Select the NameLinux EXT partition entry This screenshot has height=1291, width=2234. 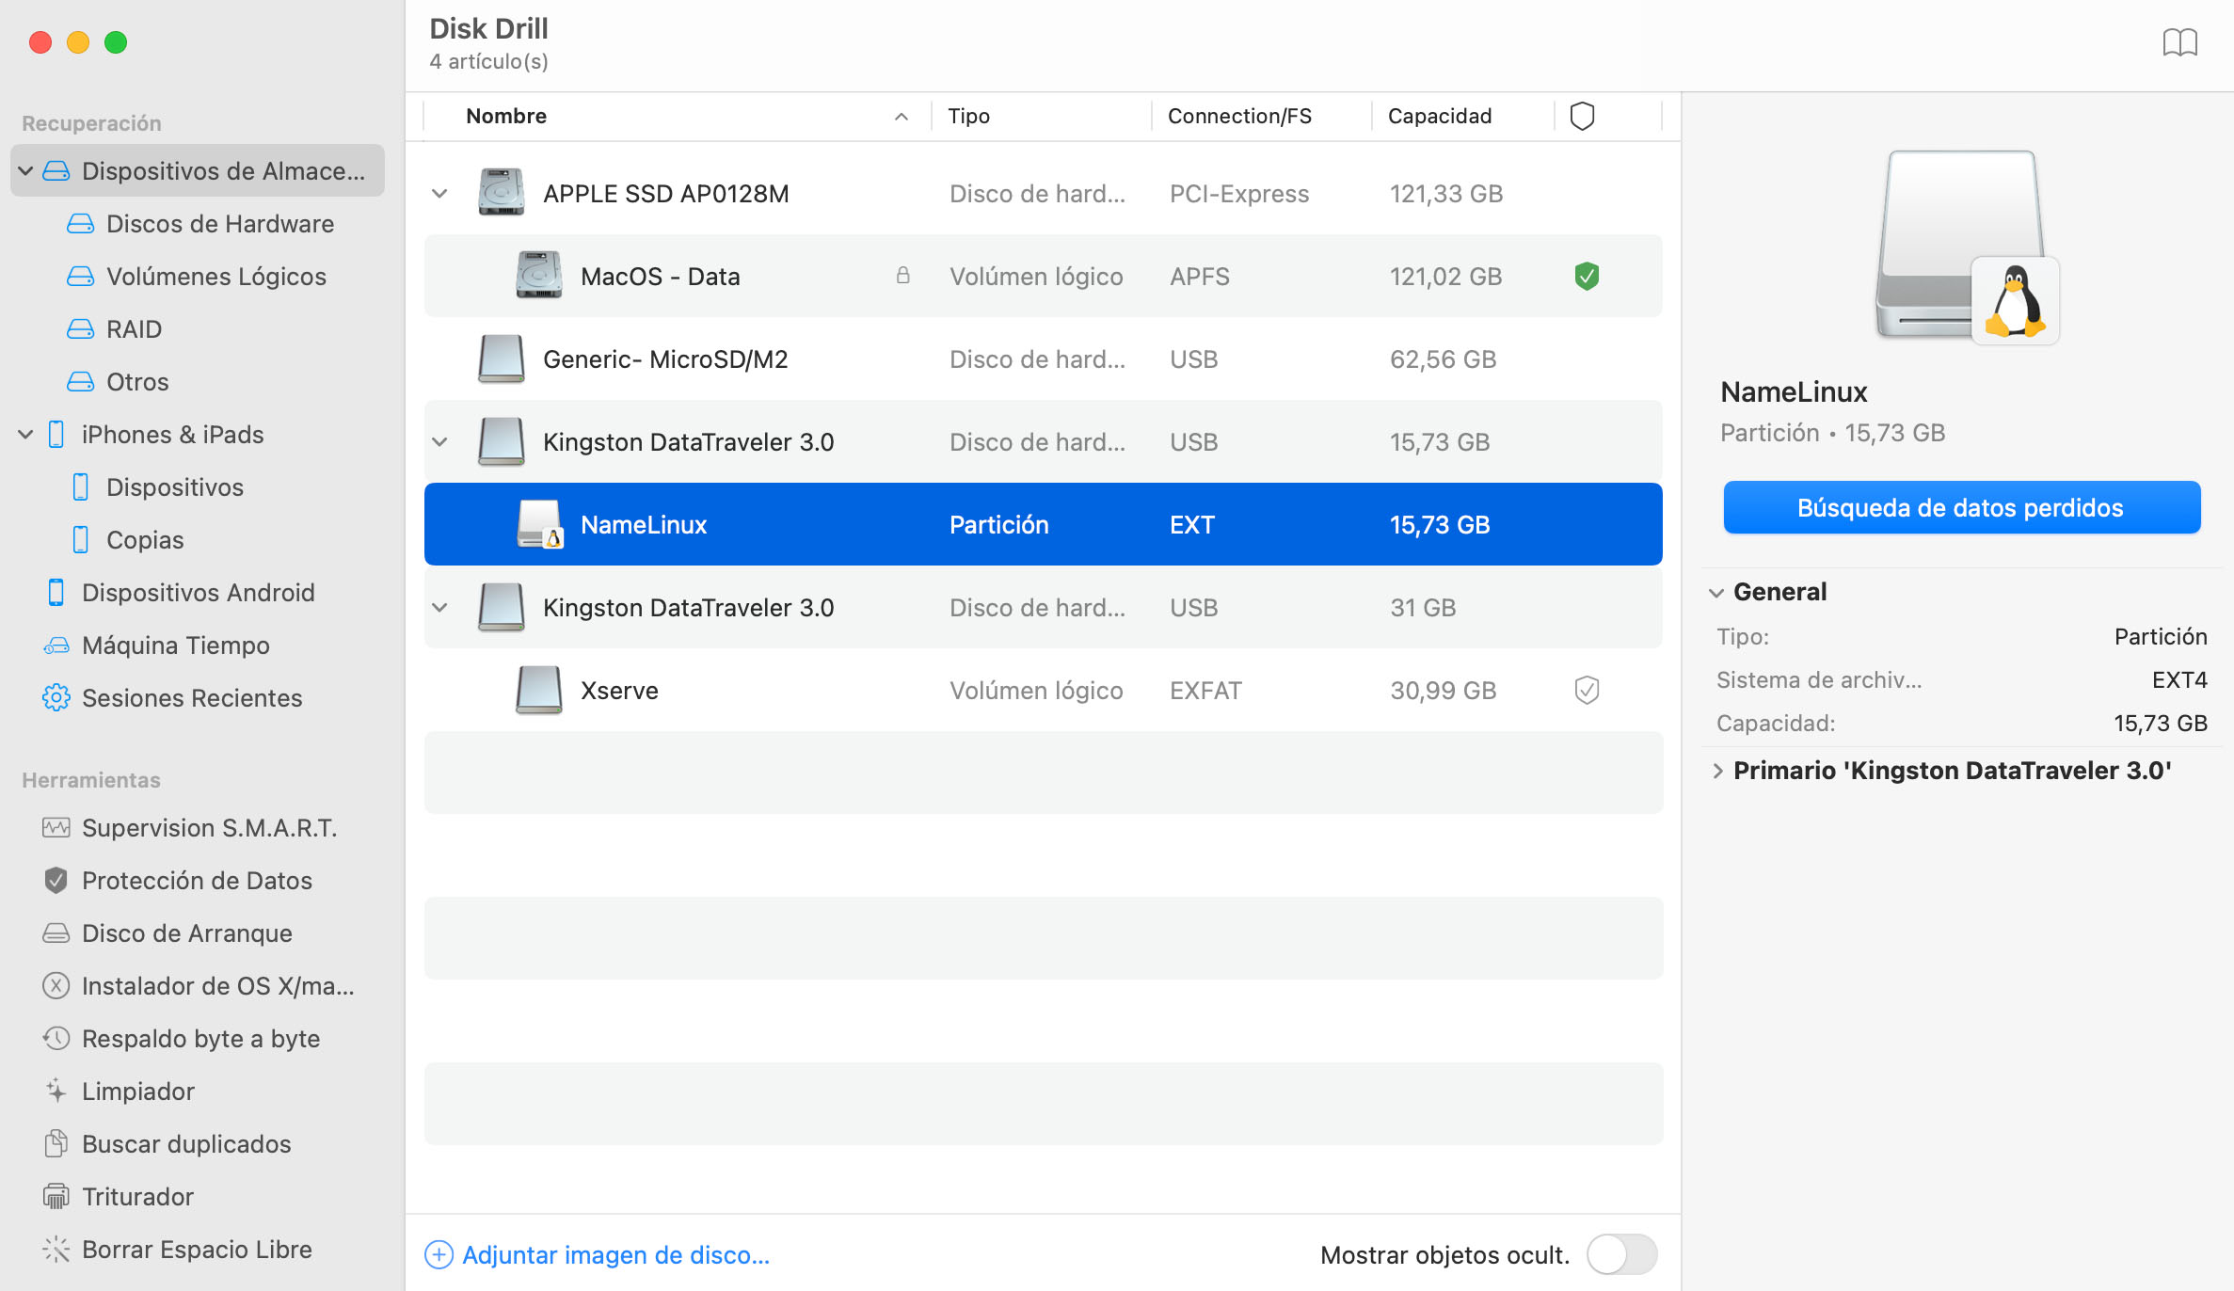click(x=1044, y=524)
